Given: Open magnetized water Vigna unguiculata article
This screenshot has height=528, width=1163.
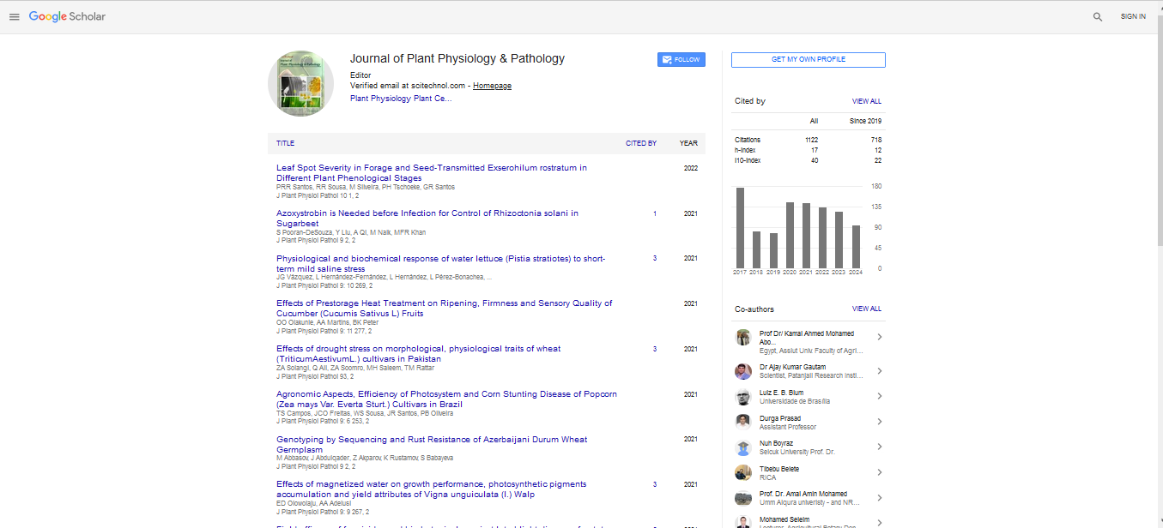Looking at the screenshot, I should click(x=432, y=489).
